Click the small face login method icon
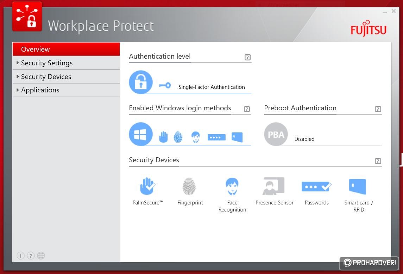The width and height of the screenshot is (403, 274). [196, 137]
